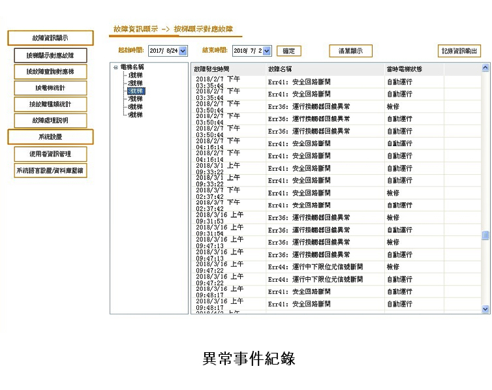
Task: Click the vertical scrollbar thumb
Action: tap(485, 235)
